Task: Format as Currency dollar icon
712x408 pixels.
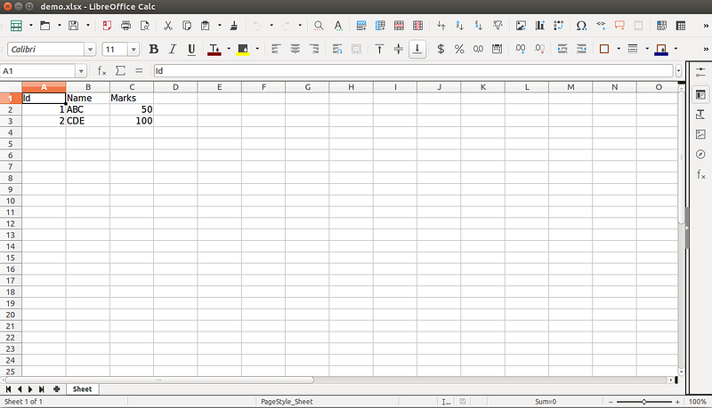Action: click(441, 49)
